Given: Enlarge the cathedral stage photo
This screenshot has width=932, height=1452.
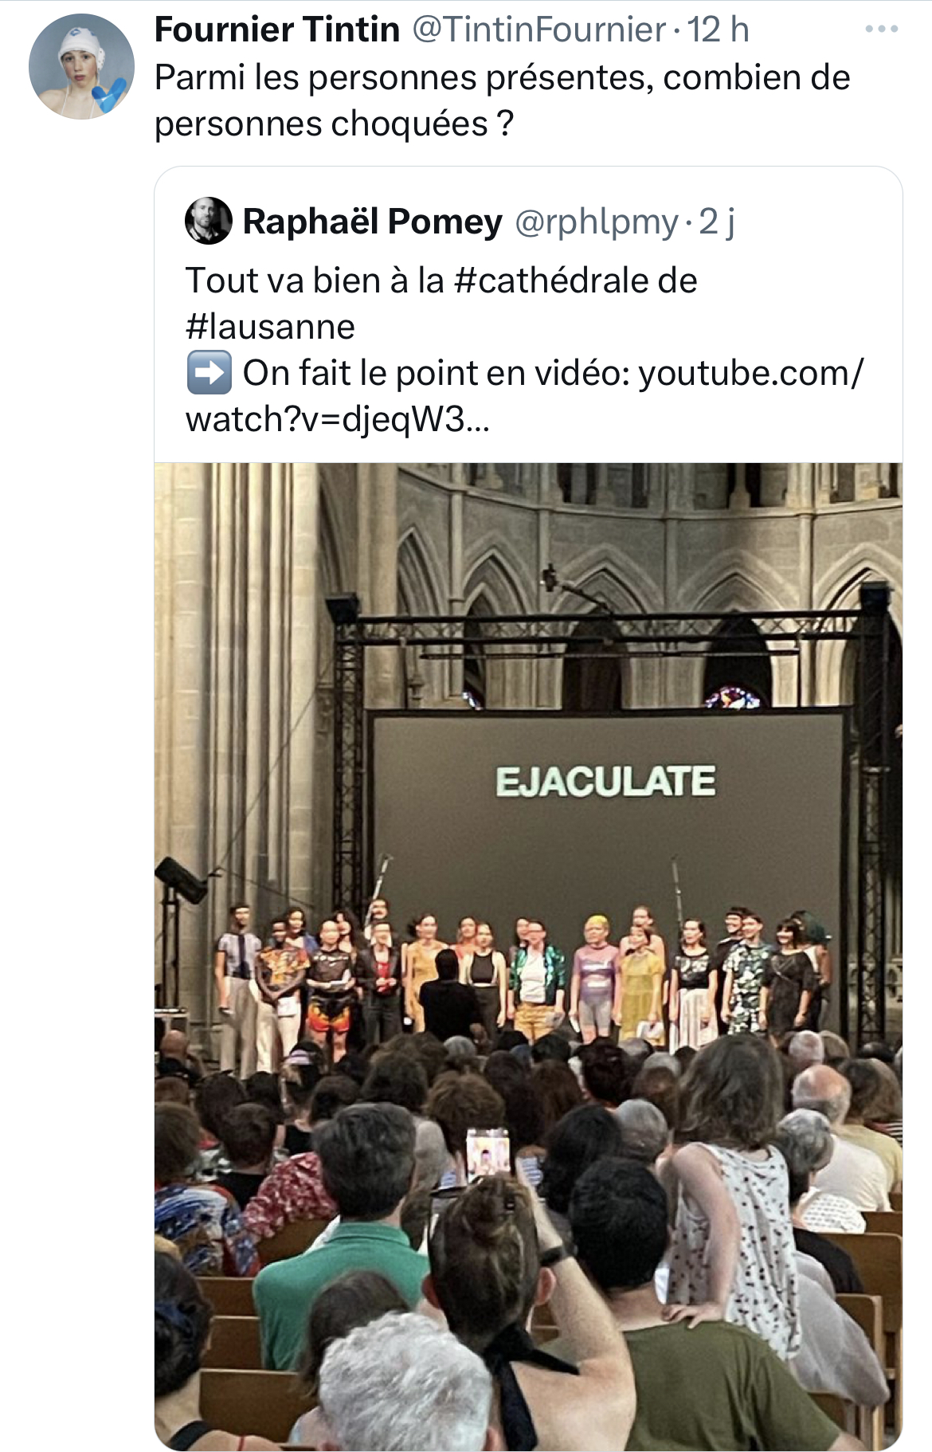Looking at the screenshot, I should pyautogui.click(x=528, y=956).
